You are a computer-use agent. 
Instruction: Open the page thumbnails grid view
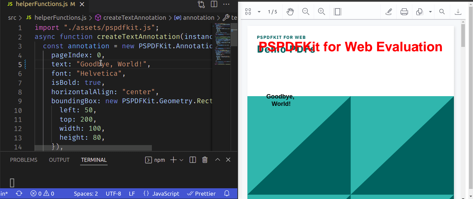click(x=248, y=11)
